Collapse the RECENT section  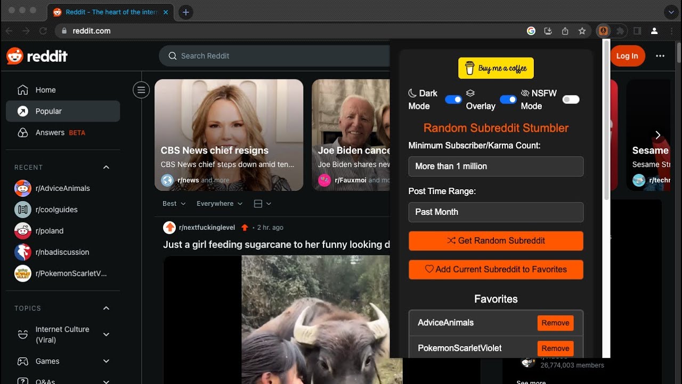[106, 167]
